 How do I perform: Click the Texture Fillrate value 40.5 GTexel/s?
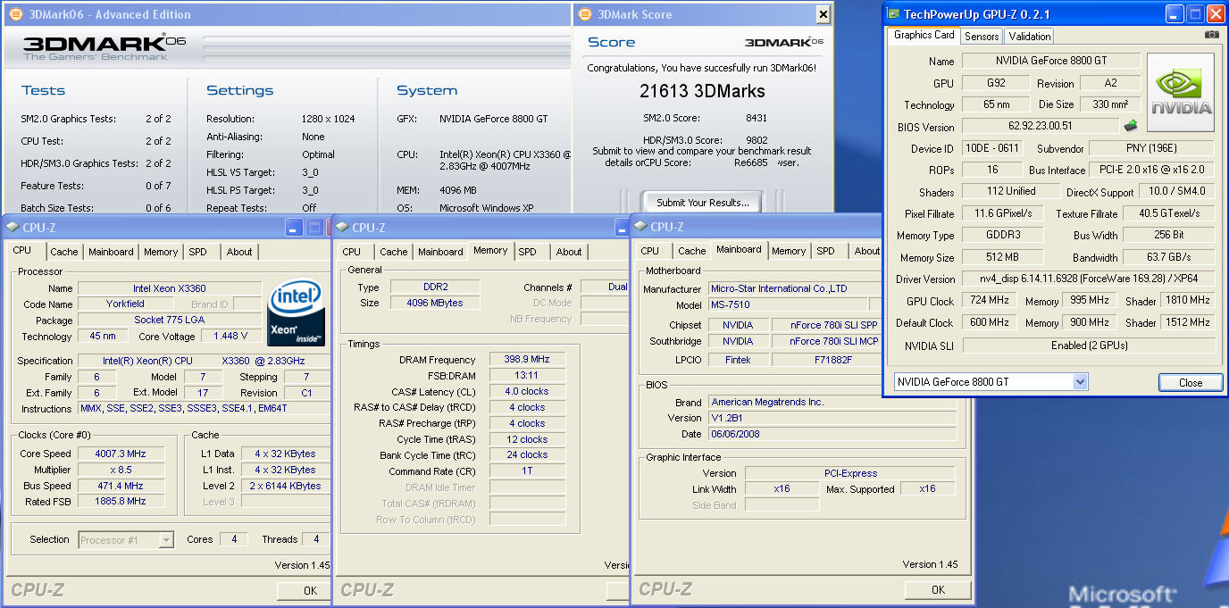(1168, 213)
